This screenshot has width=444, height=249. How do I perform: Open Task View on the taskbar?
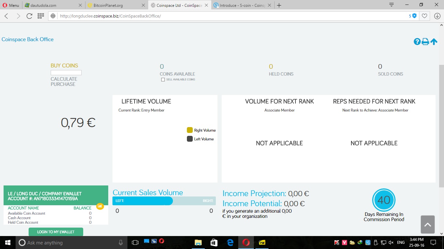[x=135, y=243]
